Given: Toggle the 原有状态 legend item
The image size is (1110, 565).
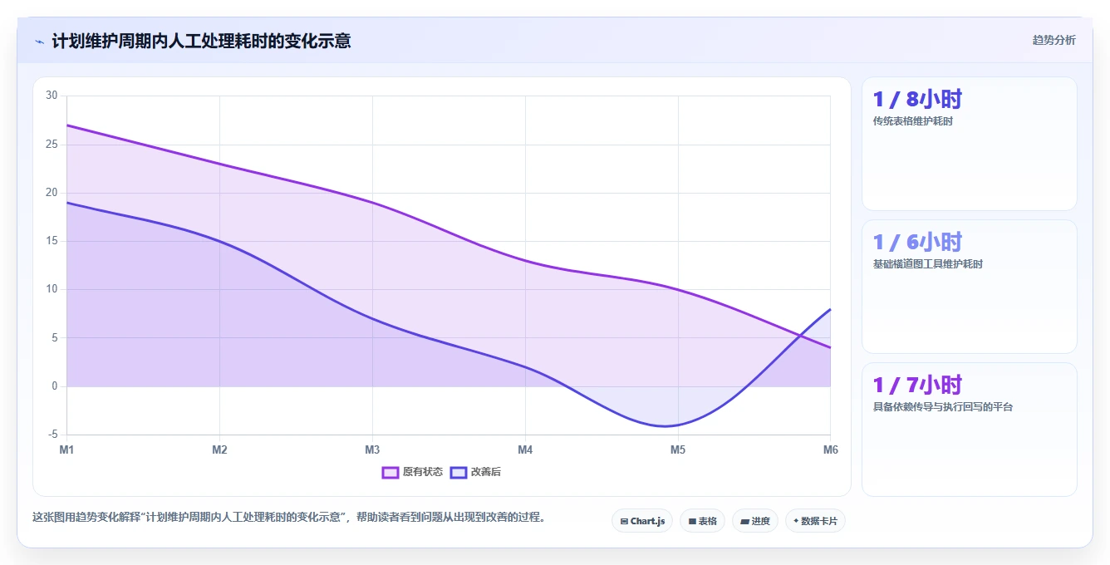Looking at the screenshot, I should [412, 472].
